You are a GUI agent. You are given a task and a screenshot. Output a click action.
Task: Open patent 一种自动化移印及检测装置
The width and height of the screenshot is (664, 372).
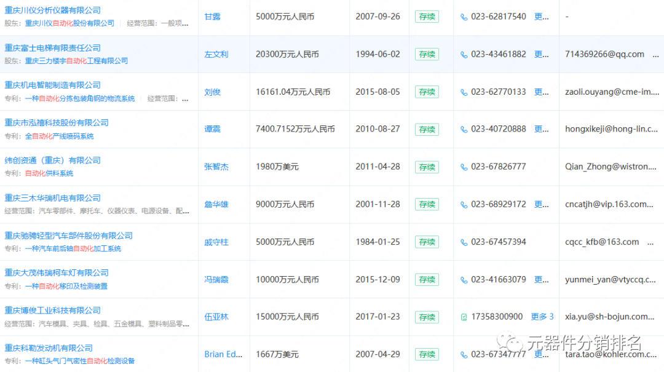click(x=66, y=287)
